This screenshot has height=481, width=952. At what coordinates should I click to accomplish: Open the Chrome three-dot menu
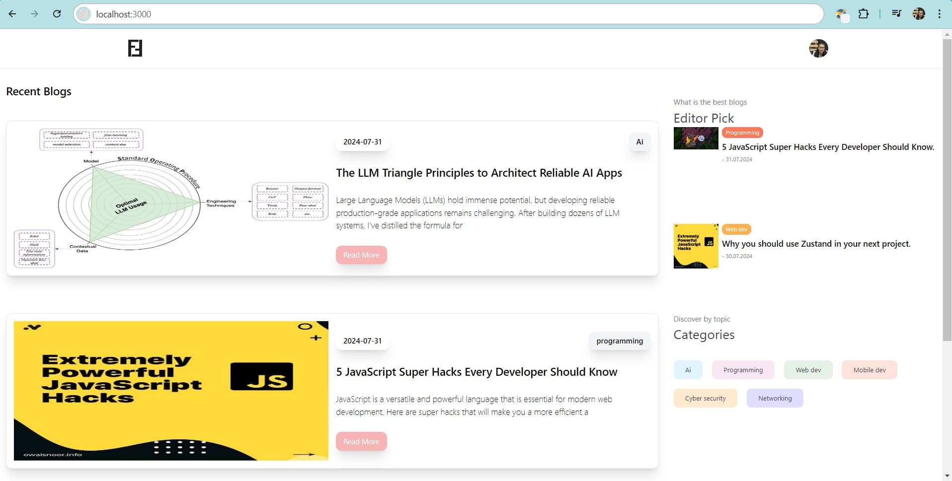tap(939, 14)
